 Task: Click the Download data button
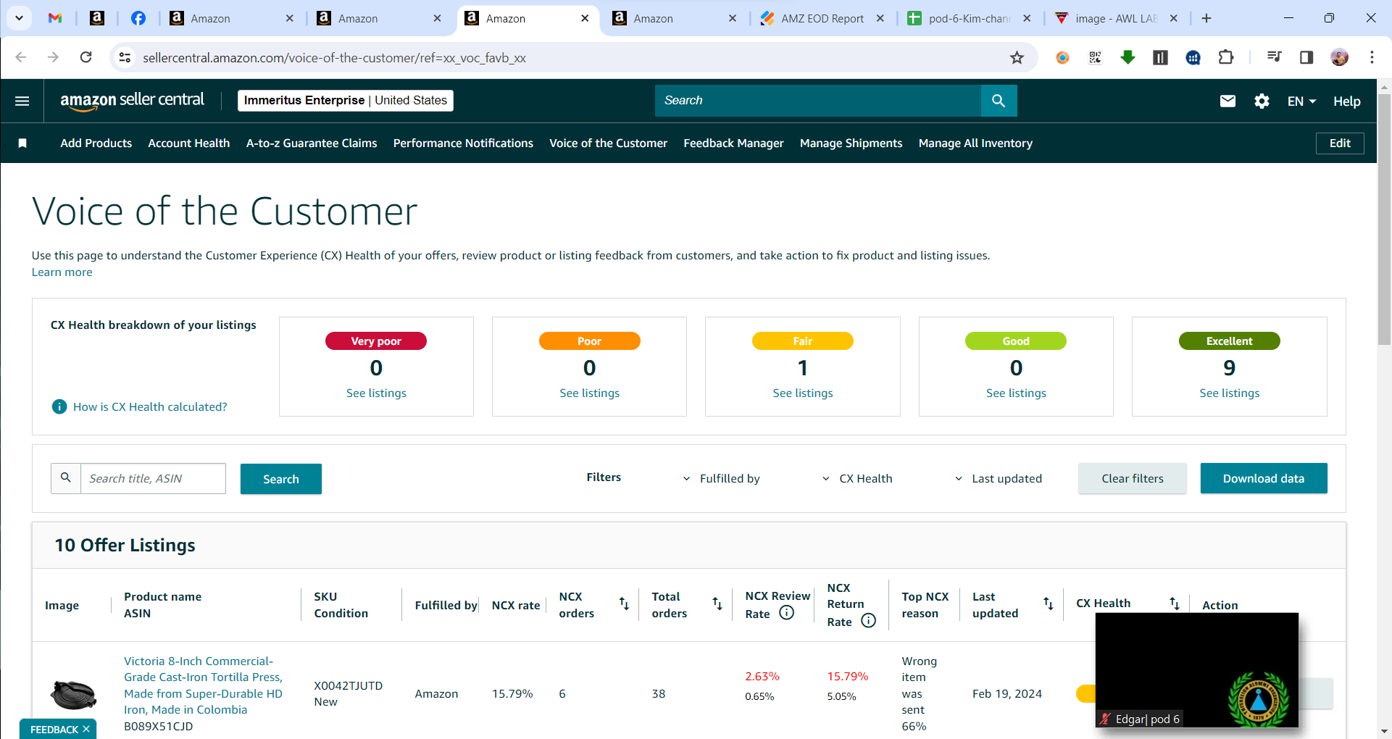pyautogui.click(x=1264, y=478)
